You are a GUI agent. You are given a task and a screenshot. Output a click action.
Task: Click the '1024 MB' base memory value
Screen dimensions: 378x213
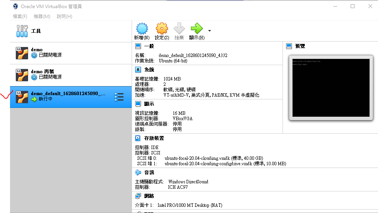[x=172, y=79]
